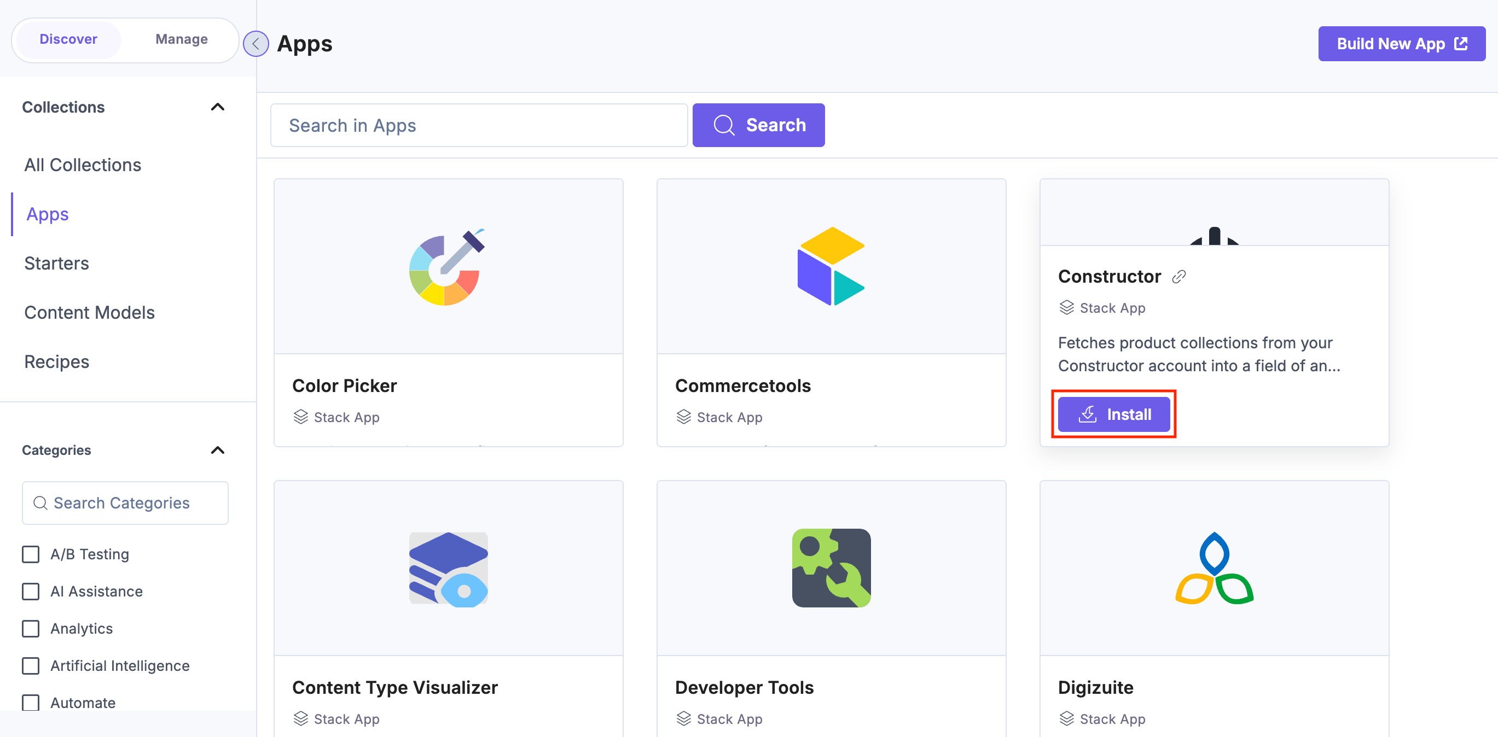Switch to the Manage tab
The width and height of the screenshot is (1498, 737).
pyautogui.click(x=182, y=39)
